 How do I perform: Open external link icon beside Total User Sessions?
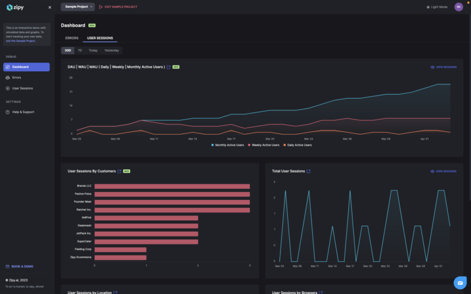click(309, 171)
